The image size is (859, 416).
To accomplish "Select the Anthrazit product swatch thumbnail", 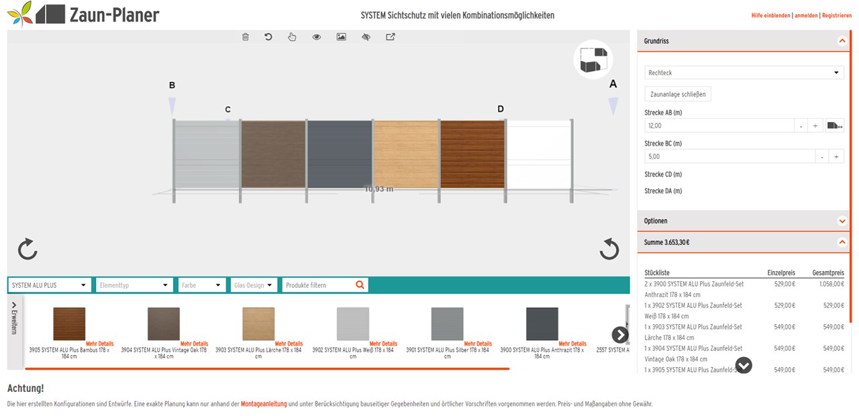I will tap(542, 324).
